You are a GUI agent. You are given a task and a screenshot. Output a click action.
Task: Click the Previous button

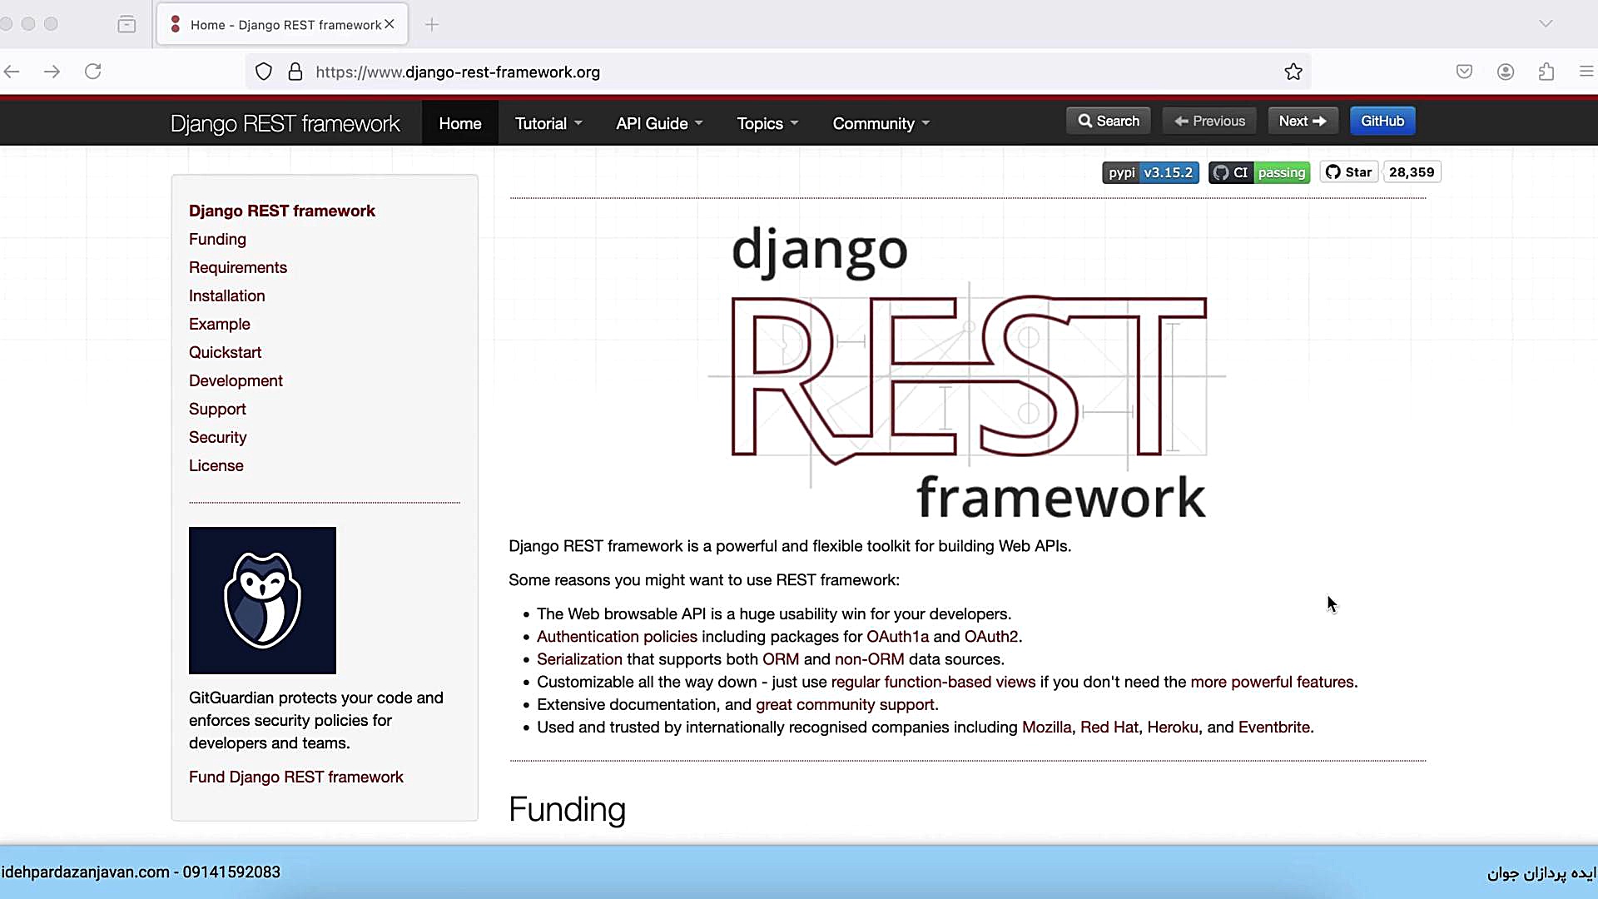(1209, 121)
